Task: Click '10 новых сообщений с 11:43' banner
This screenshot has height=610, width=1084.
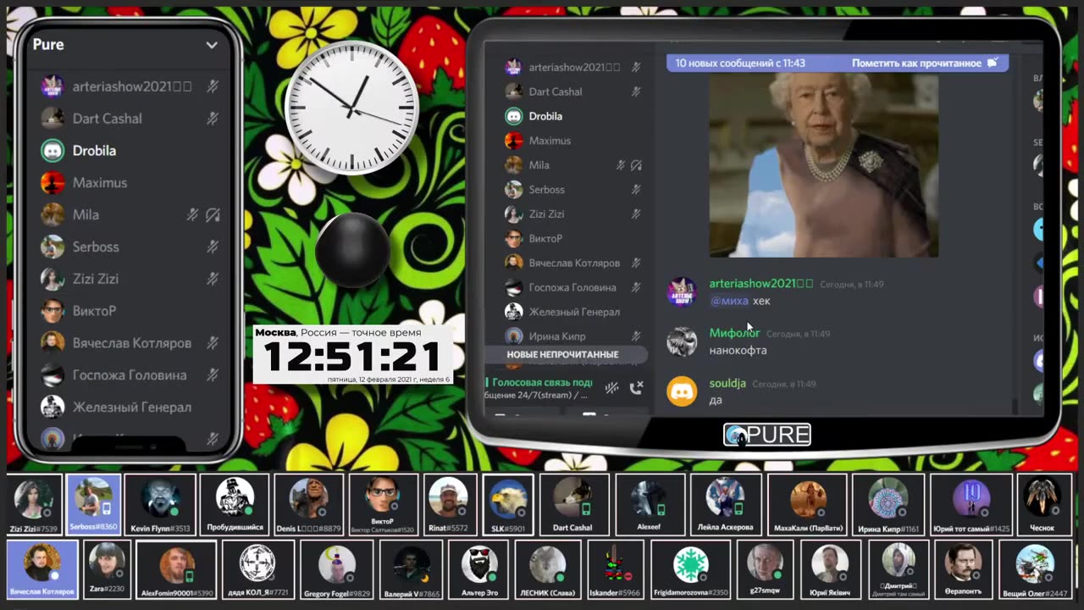Action: (740, 63)
